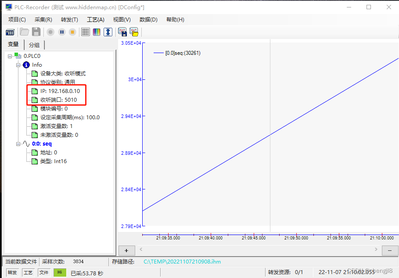
Task: Click the 设定采集周期(ms): 100.0 row
Action: [x=70, y=118]
